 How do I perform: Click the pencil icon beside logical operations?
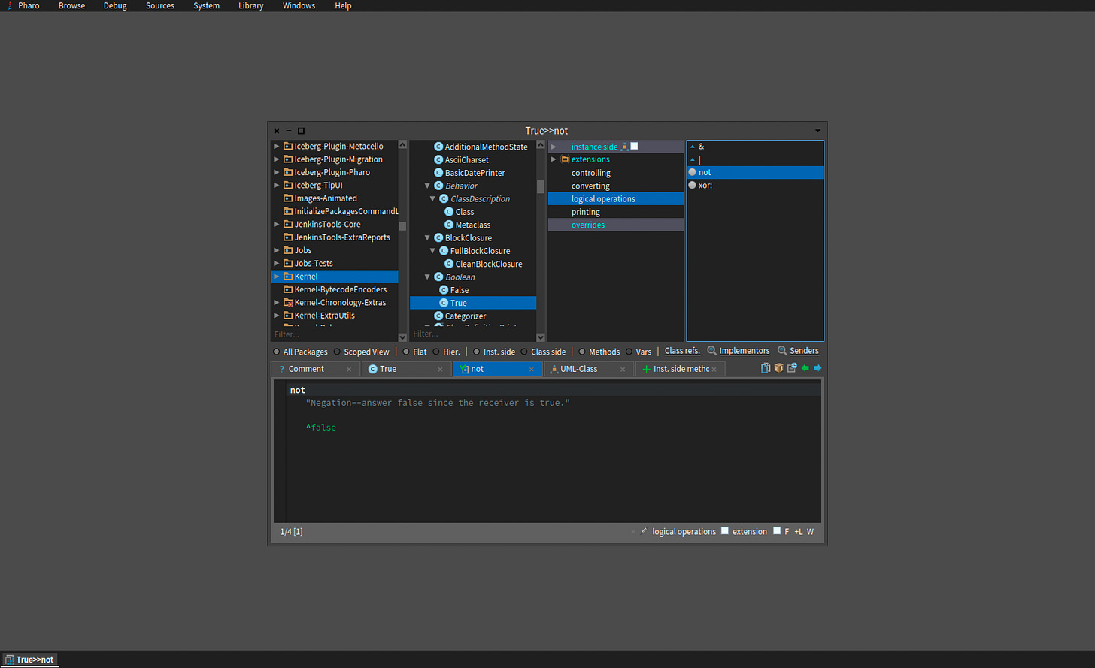coord(644,531)
